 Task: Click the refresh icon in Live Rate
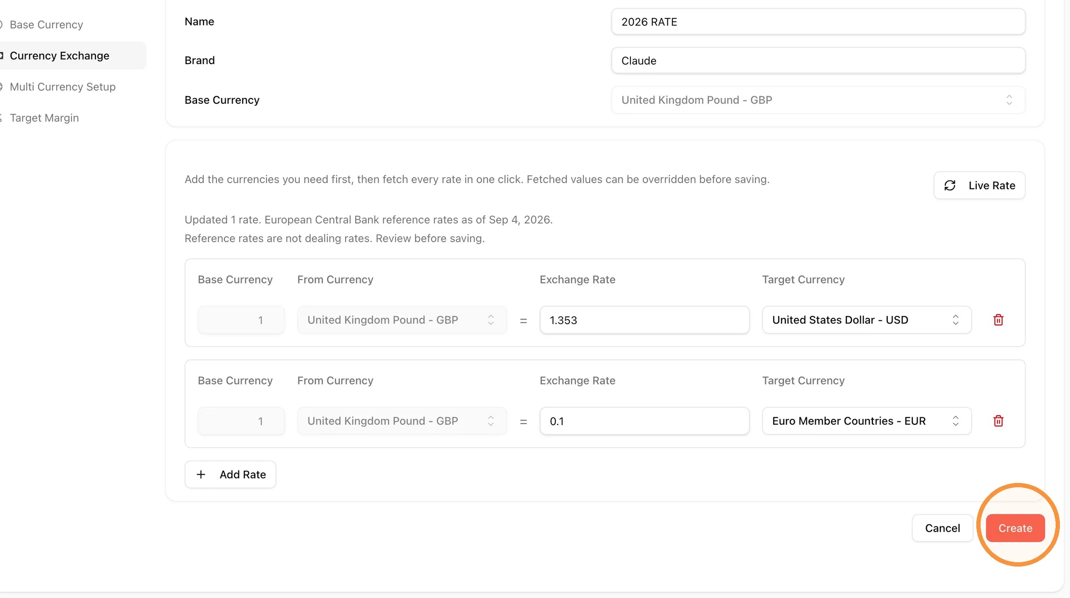point(950,185)
